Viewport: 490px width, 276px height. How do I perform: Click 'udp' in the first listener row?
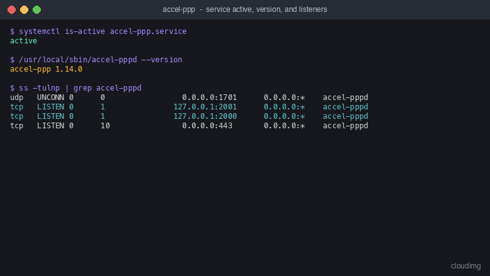coord(16,97)
